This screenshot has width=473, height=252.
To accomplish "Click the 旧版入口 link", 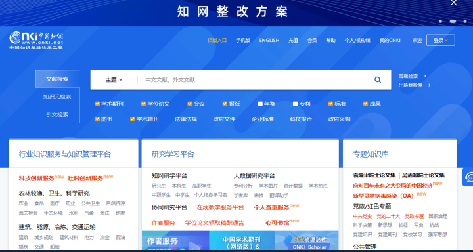I will (x=217, y=41).
